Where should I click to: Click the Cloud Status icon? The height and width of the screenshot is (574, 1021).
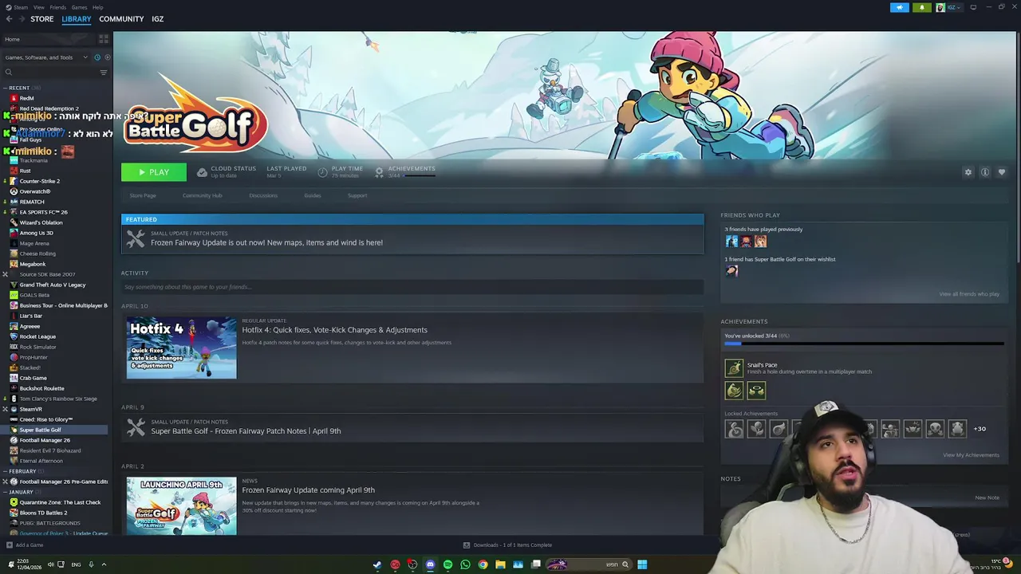(x=202, y=172)
